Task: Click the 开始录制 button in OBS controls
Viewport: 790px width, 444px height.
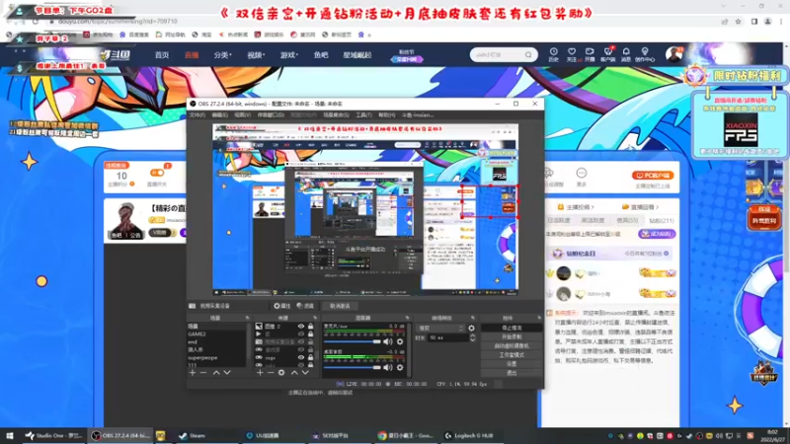Action: [x=512, y=336]
